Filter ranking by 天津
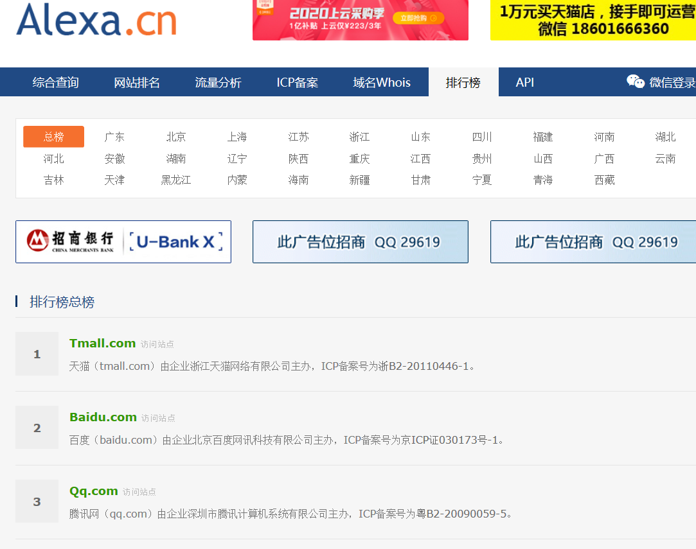 pyautogui.click(x=114, y=180)
